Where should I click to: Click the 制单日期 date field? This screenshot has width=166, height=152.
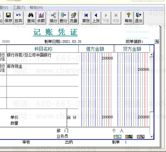point(72,41)
